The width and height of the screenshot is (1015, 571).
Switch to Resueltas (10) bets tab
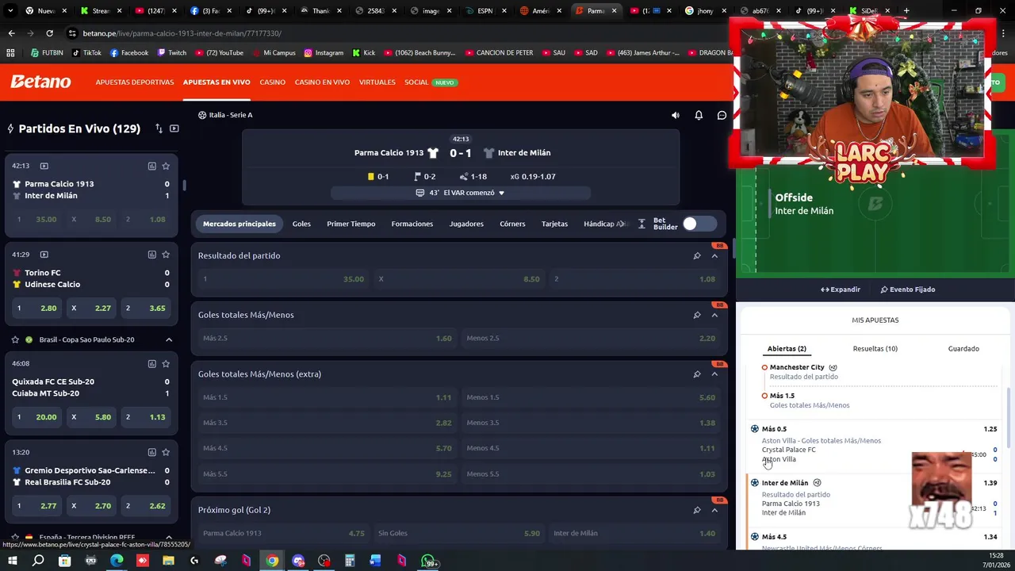tap(875, 349)
